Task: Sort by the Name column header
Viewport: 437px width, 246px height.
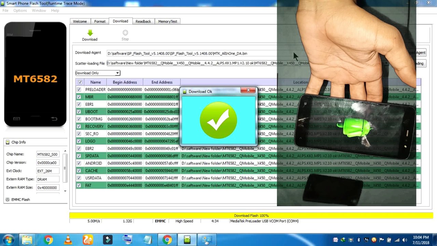Action: click(x=96, y=82)
